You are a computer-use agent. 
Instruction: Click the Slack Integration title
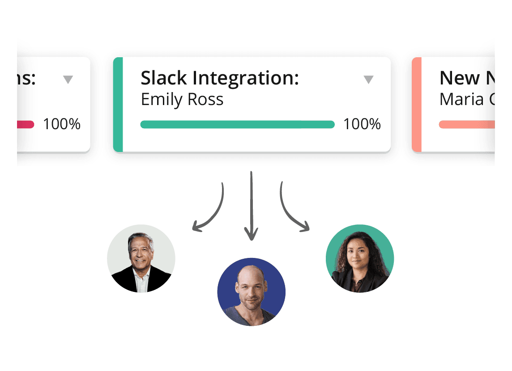tap(220, 78)
